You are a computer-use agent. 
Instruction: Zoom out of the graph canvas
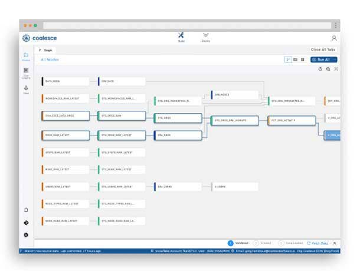click(x=320, y=69)
